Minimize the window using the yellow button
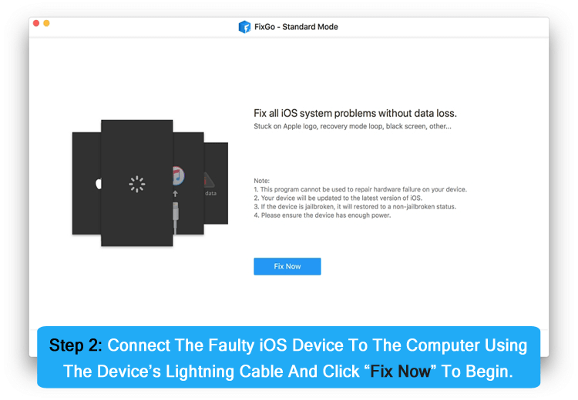Image resolution: width=578 pixels, height=400 pixels. pyautogui.click(x=46, y=24)
